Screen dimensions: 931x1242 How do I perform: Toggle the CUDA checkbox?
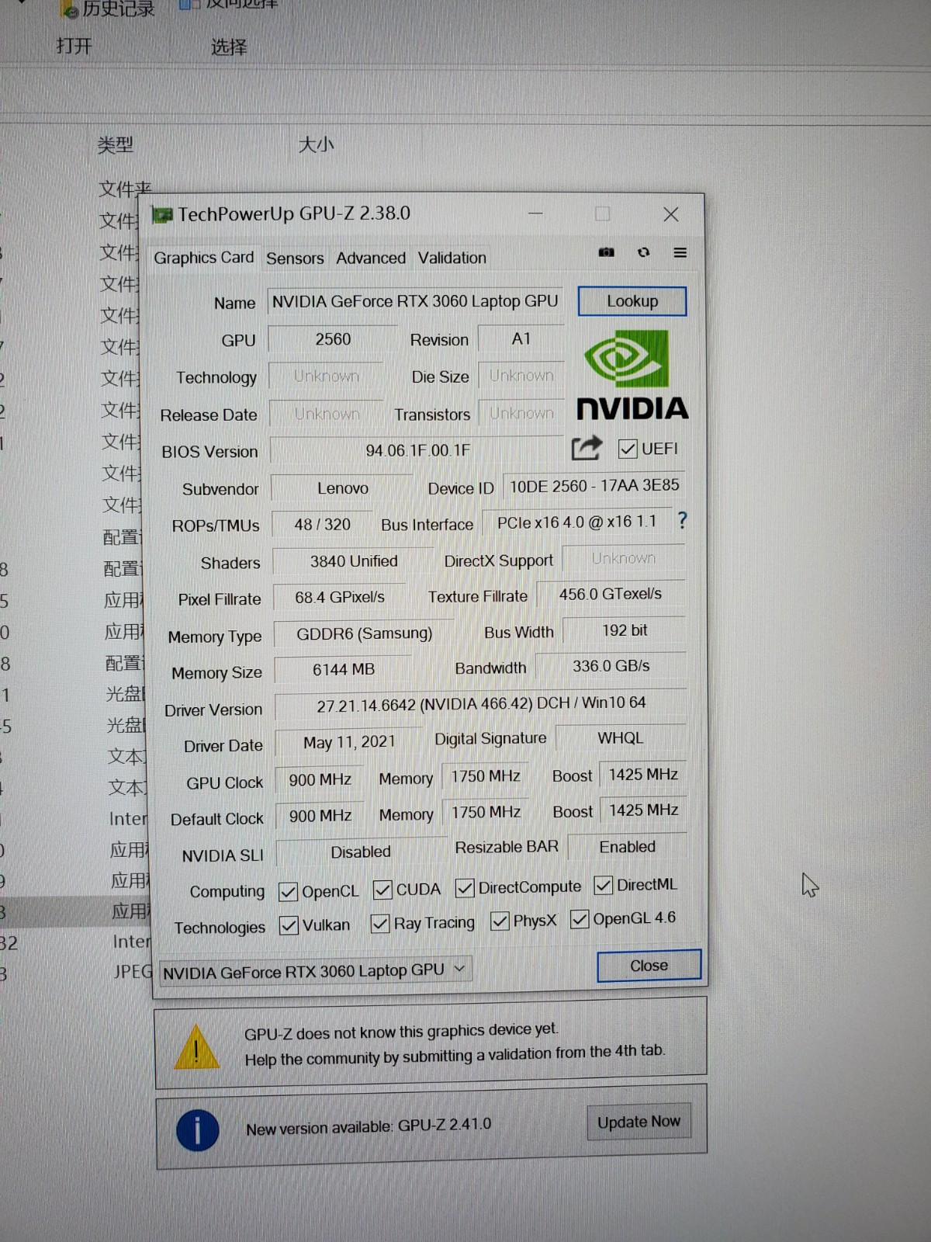coord(382,890)
